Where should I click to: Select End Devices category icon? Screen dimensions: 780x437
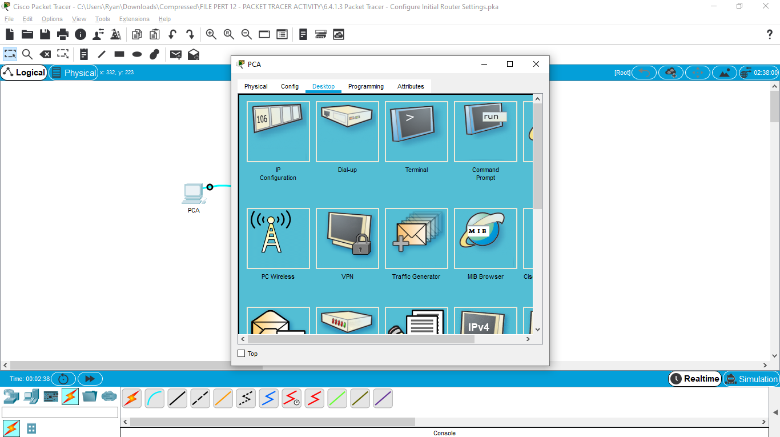point(31,395)
